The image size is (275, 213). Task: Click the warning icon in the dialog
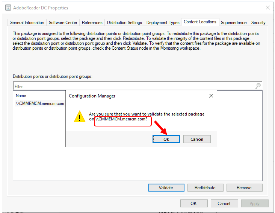tap(80, 117)
